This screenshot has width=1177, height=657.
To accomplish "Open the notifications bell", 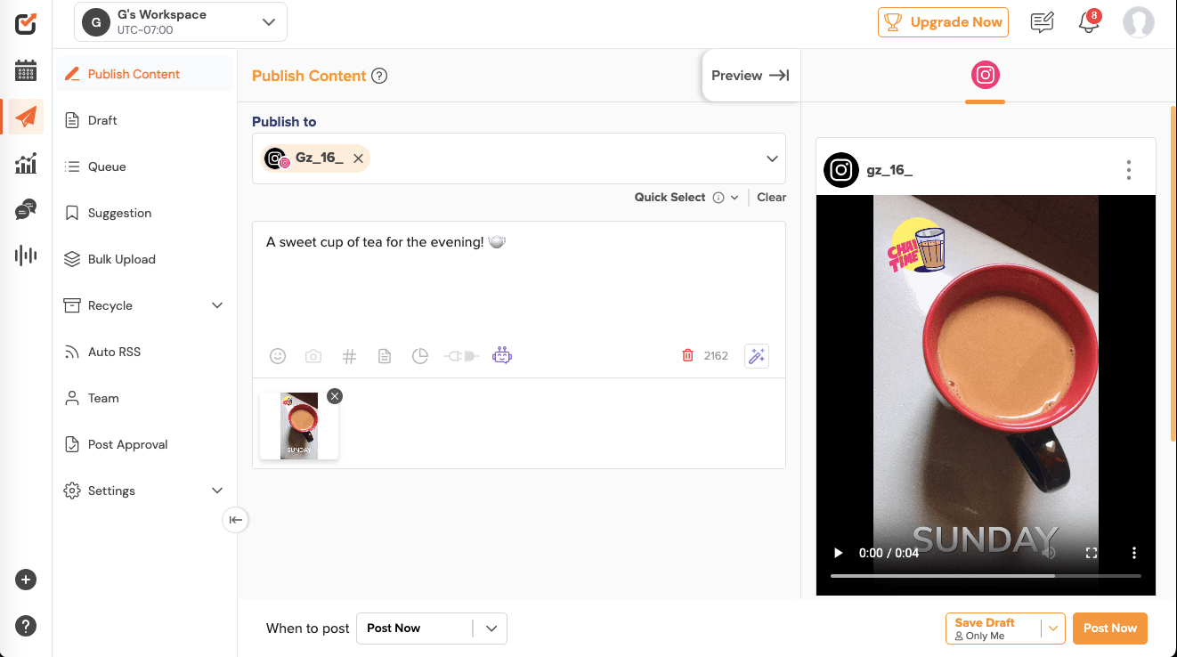I will pos(1088,22).
